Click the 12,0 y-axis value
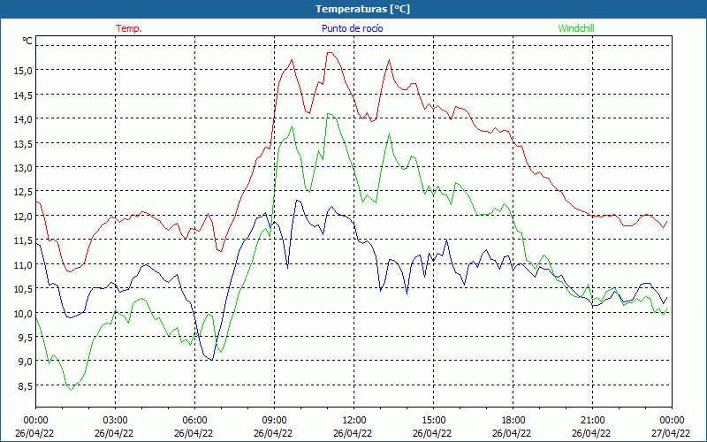 [x=24, y=216]
